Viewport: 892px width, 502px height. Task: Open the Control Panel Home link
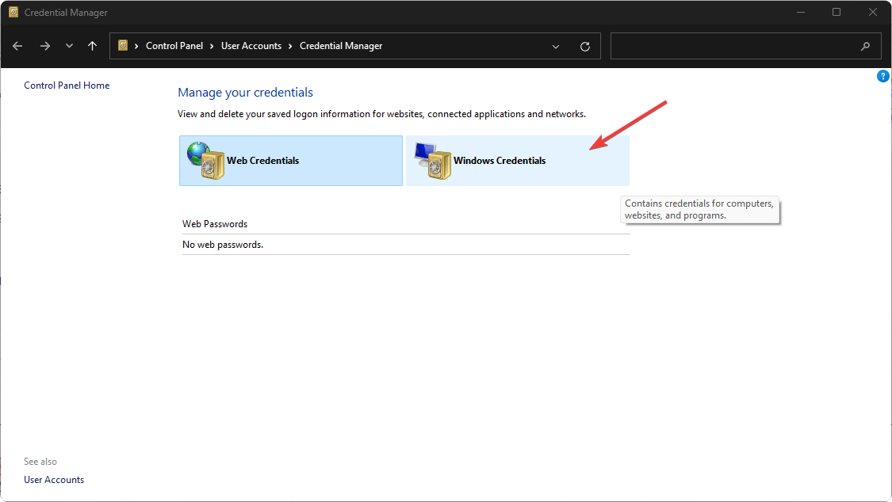(67, 86)
